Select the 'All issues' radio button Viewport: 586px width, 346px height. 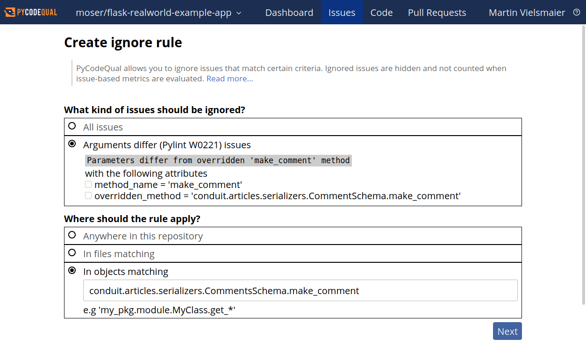pyautogui.click(x=72, y=125)
